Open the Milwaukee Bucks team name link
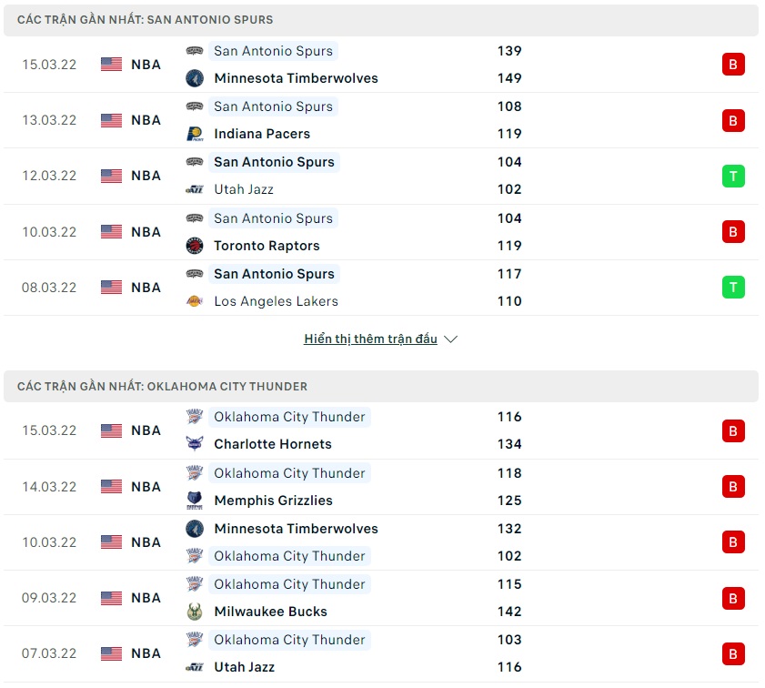This screenshot has height=688, width=765. pyautogui.click(x=270, y=612)
